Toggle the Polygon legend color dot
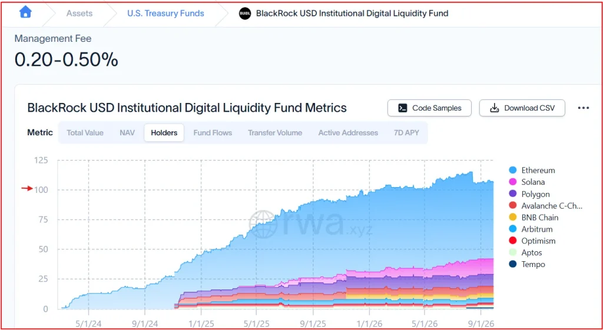 (x=513, y=194)
